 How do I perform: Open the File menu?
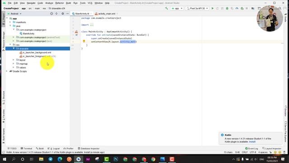pos(9,3)
